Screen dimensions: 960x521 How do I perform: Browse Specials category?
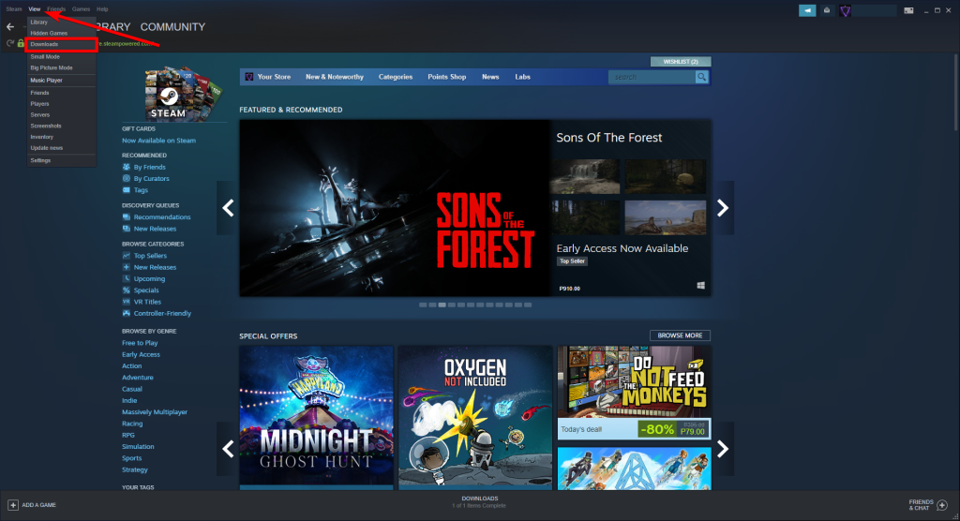(146, 290)
